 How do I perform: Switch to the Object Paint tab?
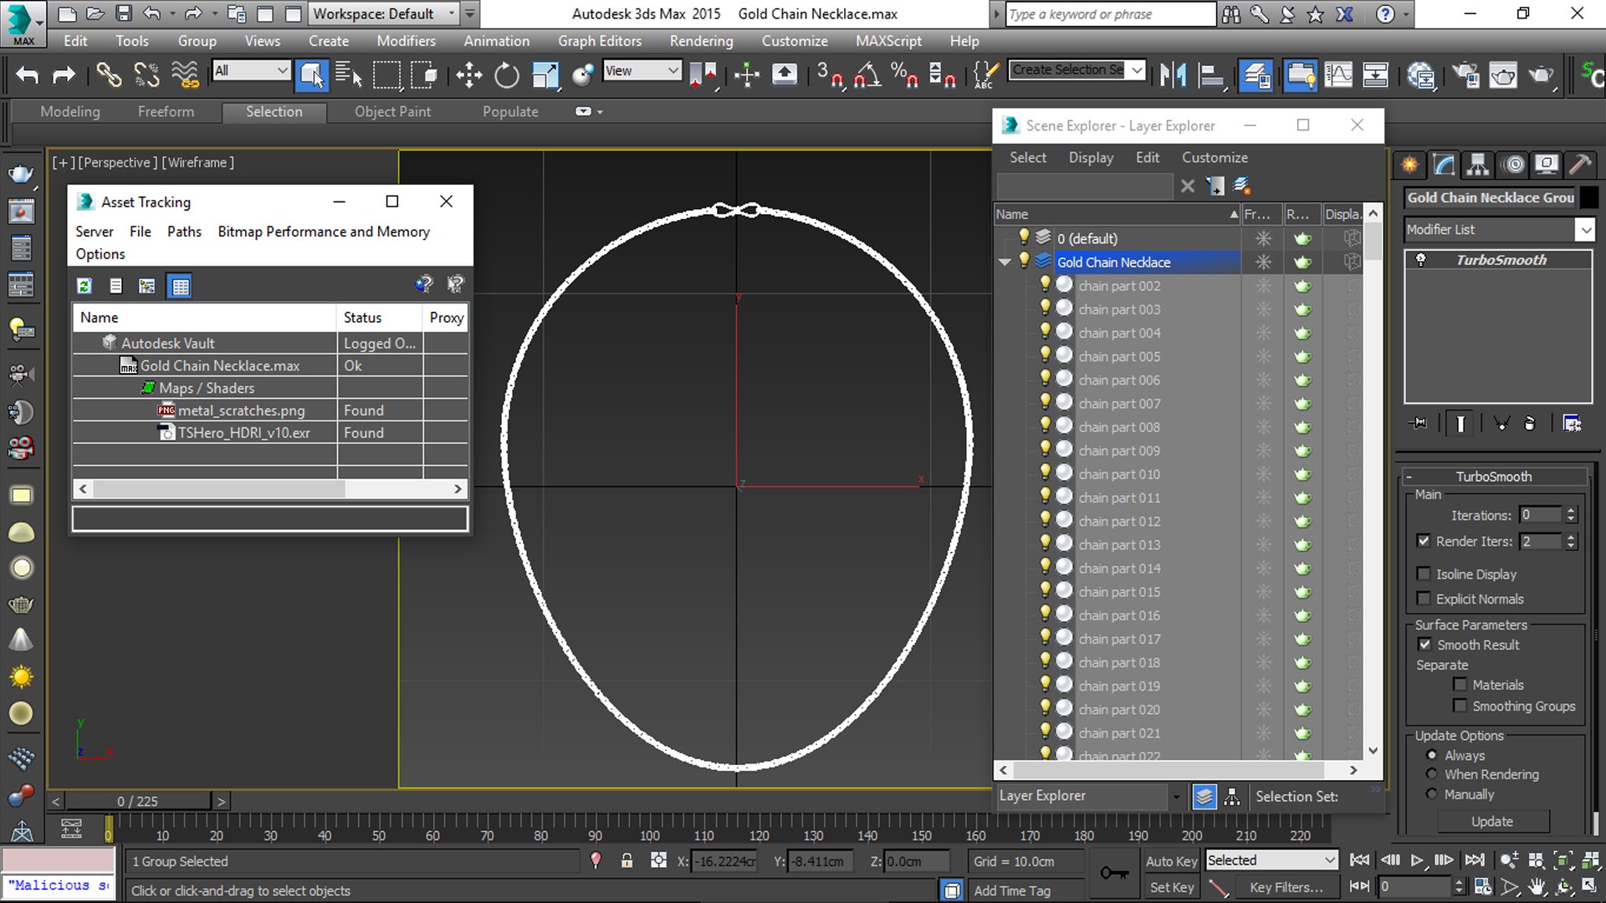(392, 112)
